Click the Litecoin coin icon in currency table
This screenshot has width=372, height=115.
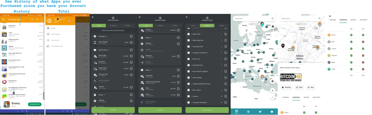(329, 49)
